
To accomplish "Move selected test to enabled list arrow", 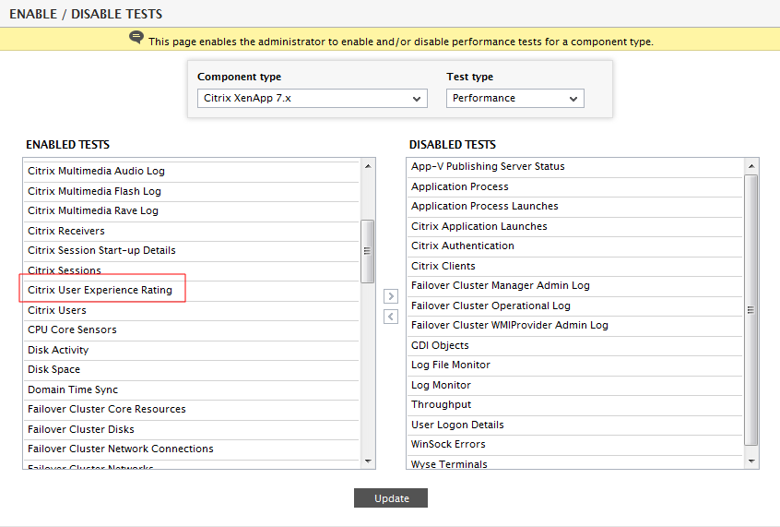I will (x=391, y=317).
